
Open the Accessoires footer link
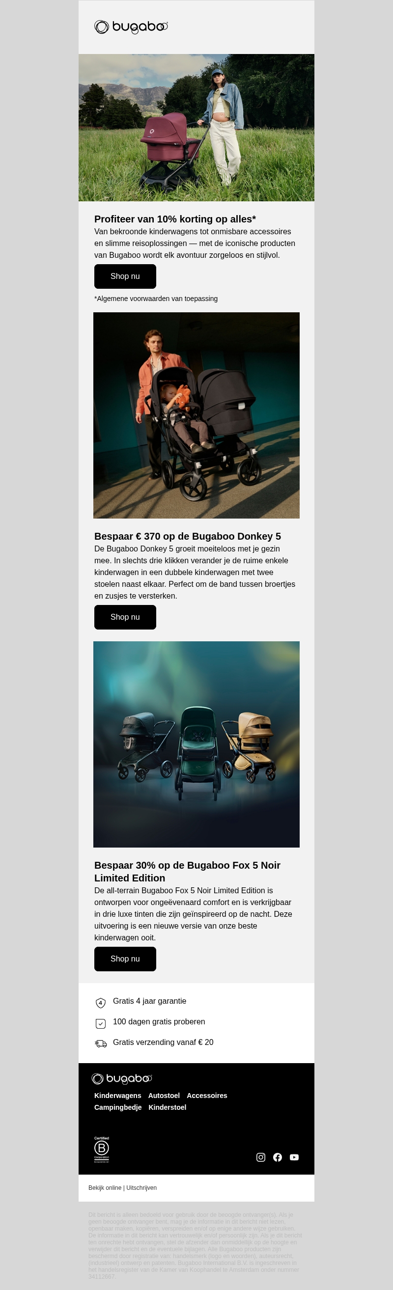pyautogui.click(x=207, y=1095)
